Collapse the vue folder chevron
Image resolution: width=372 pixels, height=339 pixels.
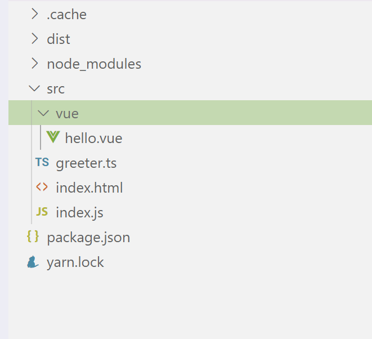pos(43,113)
